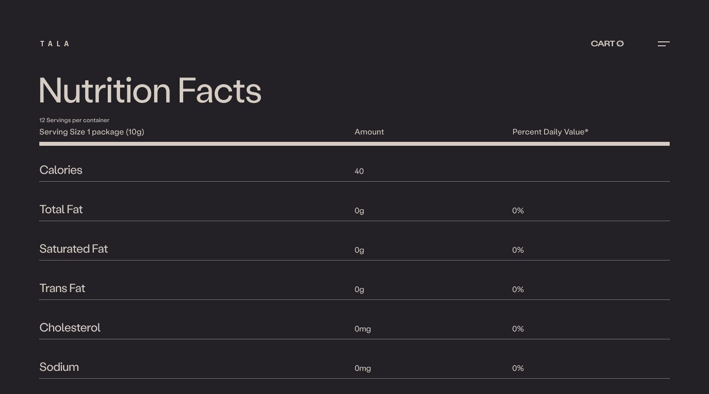Open the CART link

[x=607, y=44]
